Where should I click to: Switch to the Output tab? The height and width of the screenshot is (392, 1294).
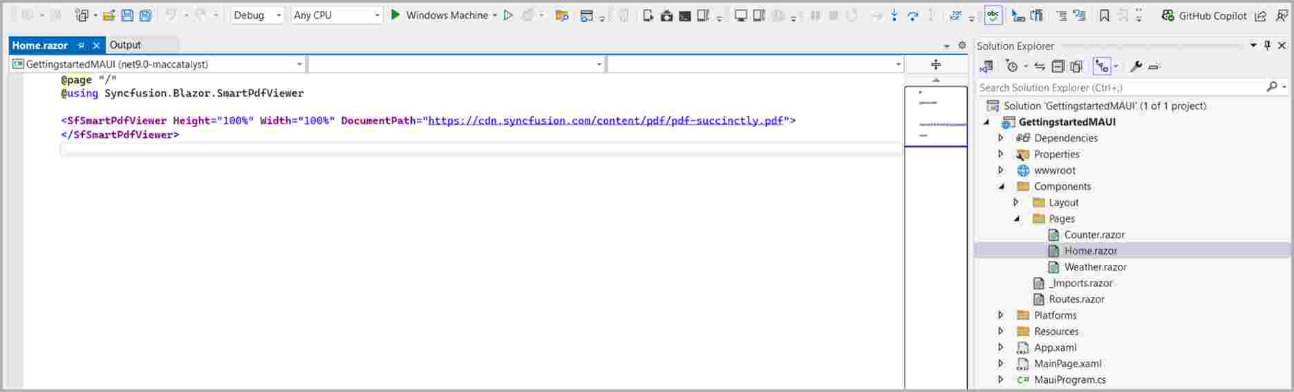(x=125, y=45)
